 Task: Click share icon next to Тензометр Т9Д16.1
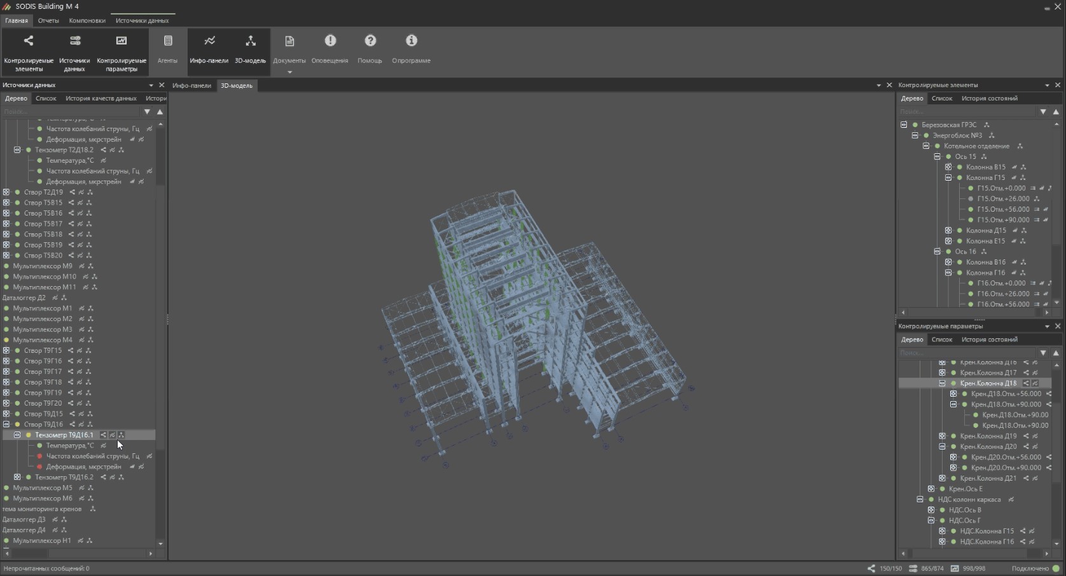(x=103, y=435)
